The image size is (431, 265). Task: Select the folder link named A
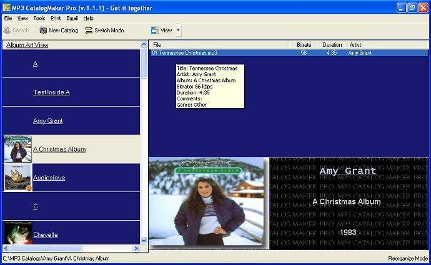35,64
